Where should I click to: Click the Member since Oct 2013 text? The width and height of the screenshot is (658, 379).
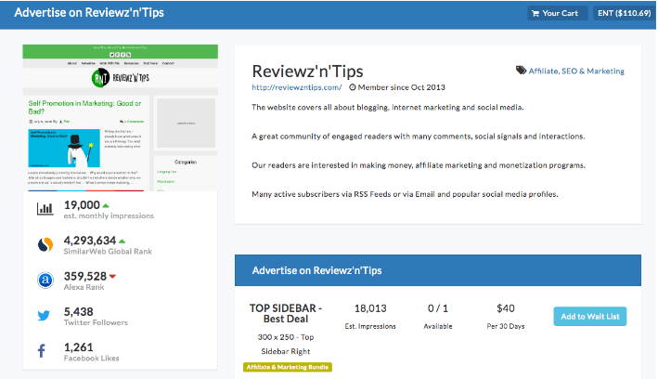pos(402,87)
